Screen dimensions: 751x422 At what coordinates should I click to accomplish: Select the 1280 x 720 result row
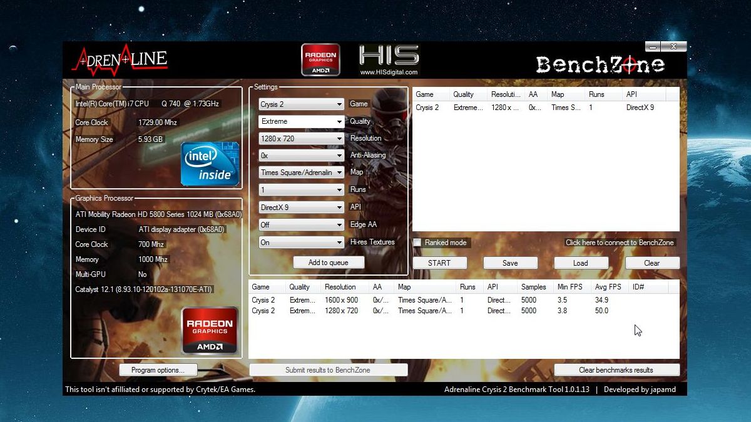coord(464,311)
